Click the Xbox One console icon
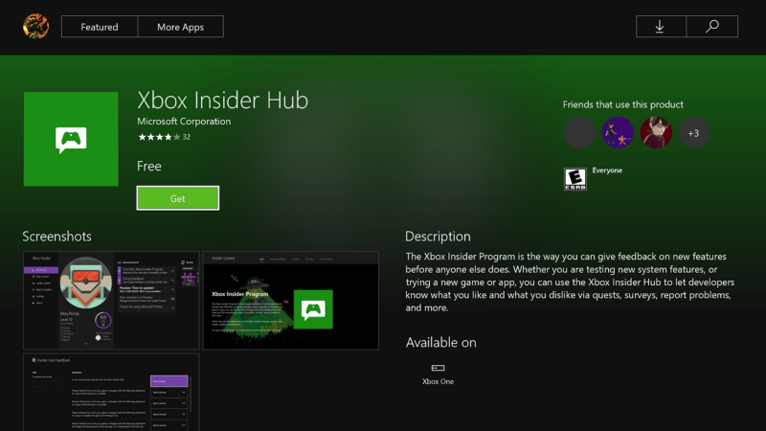766x431 pixels. (438, 368)
